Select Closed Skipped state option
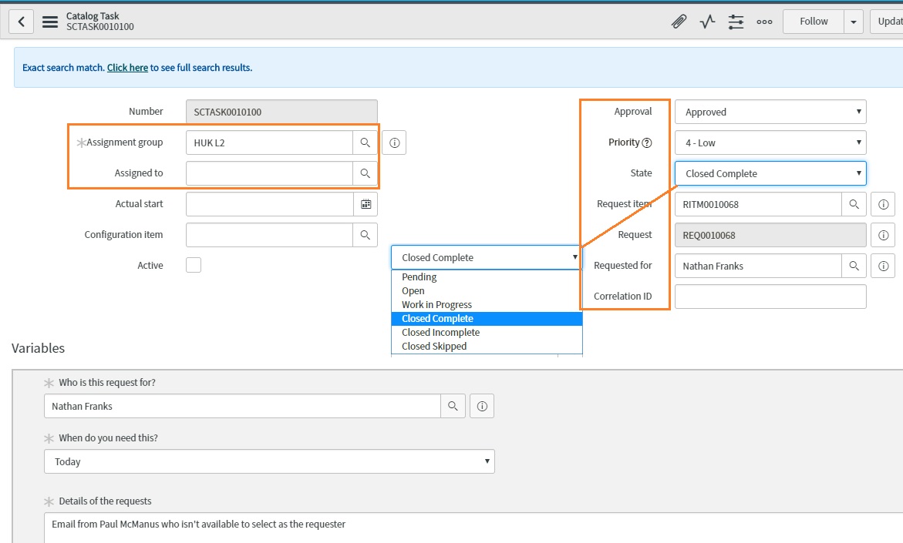903x543 pixels. (487, 347)
